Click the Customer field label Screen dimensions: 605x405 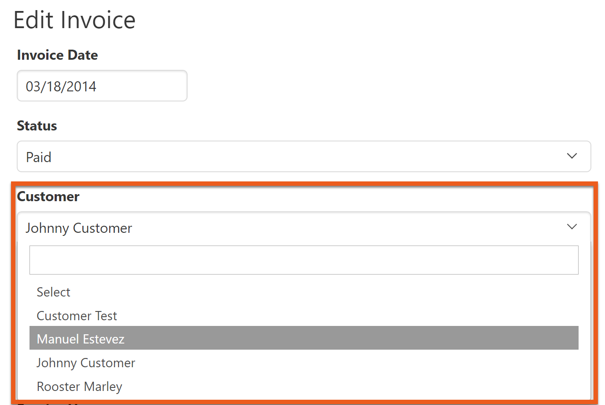pos(48,197)
